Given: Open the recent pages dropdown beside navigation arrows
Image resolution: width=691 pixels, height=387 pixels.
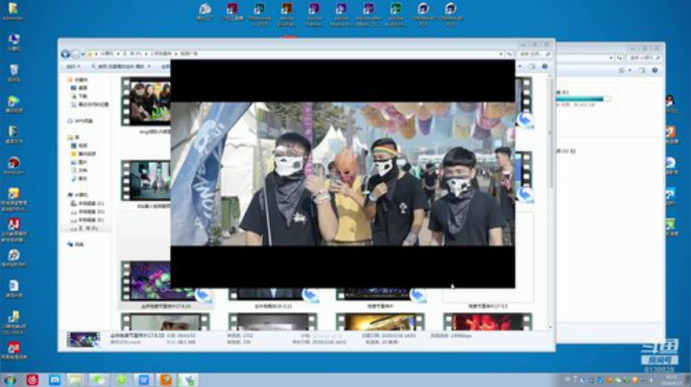Looking at the screenshot, I should click(x=83, y=54).
